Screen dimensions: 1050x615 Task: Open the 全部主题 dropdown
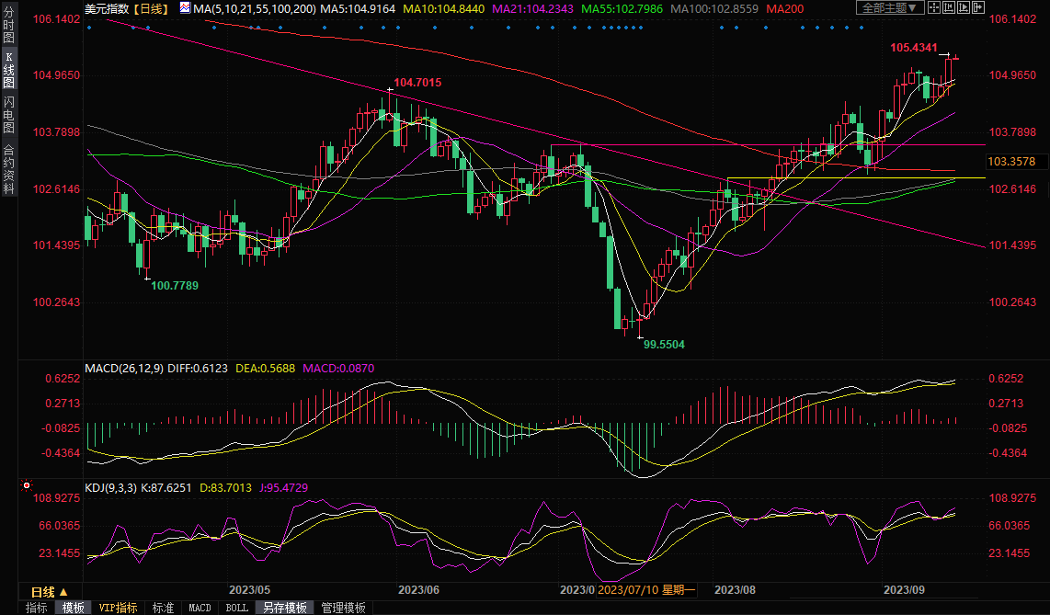888,8
